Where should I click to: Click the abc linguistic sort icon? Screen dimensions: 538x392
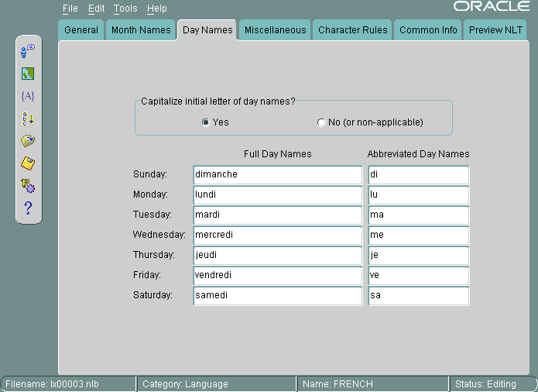click(28, 119)
